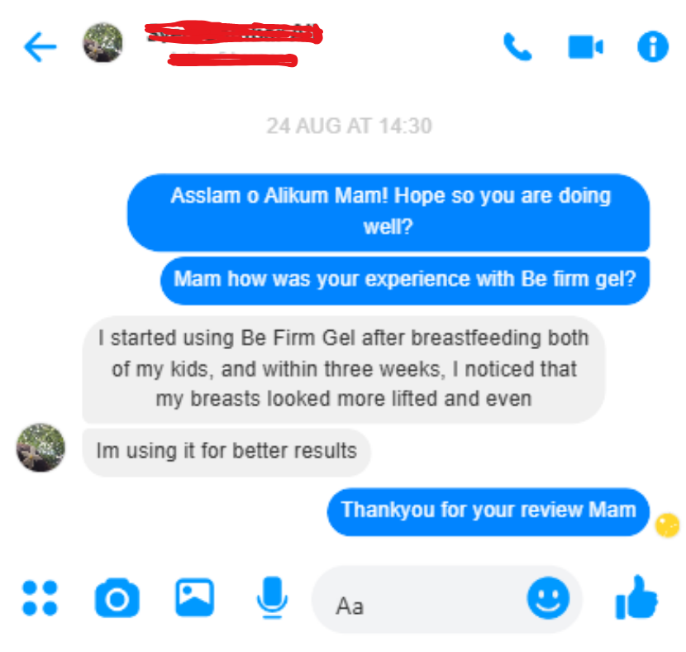Screen dimensions: 686x652
Task: Select the 'Im using it for better results' message
Action: tap(226, 453)
